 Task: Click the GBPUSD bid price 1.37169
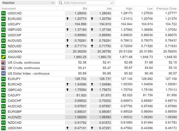pyautogui.click(x=80, y=30)
